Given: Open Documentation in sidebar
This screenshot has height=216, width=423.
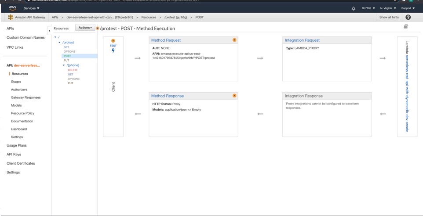Looking at the screenshot, I should coord(22,121).
